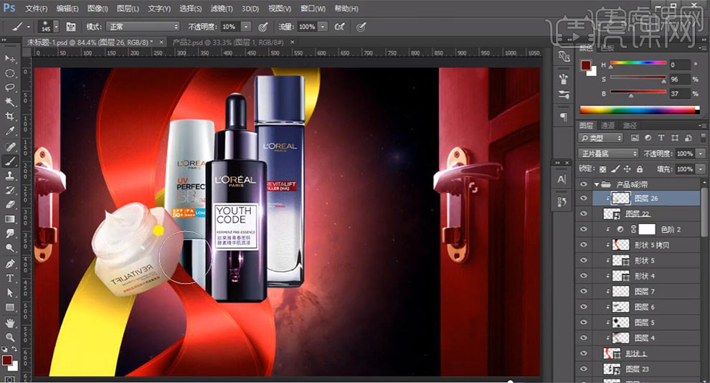The height and width of the screenshot is (383, 710).
Task: Select the Eyedropper tool
Action: (9, 131)
